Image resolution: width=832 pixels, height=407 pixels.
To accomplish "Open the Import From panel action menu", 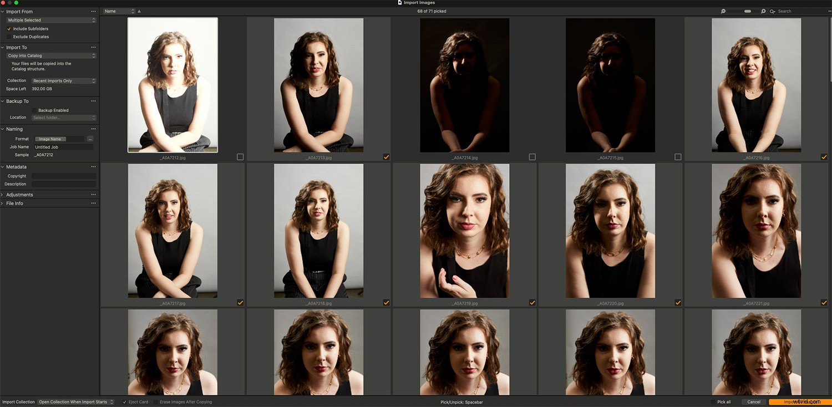I will pos(93,11).
